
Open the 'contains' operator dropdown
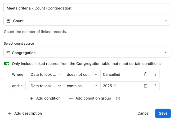coord(82,86)
